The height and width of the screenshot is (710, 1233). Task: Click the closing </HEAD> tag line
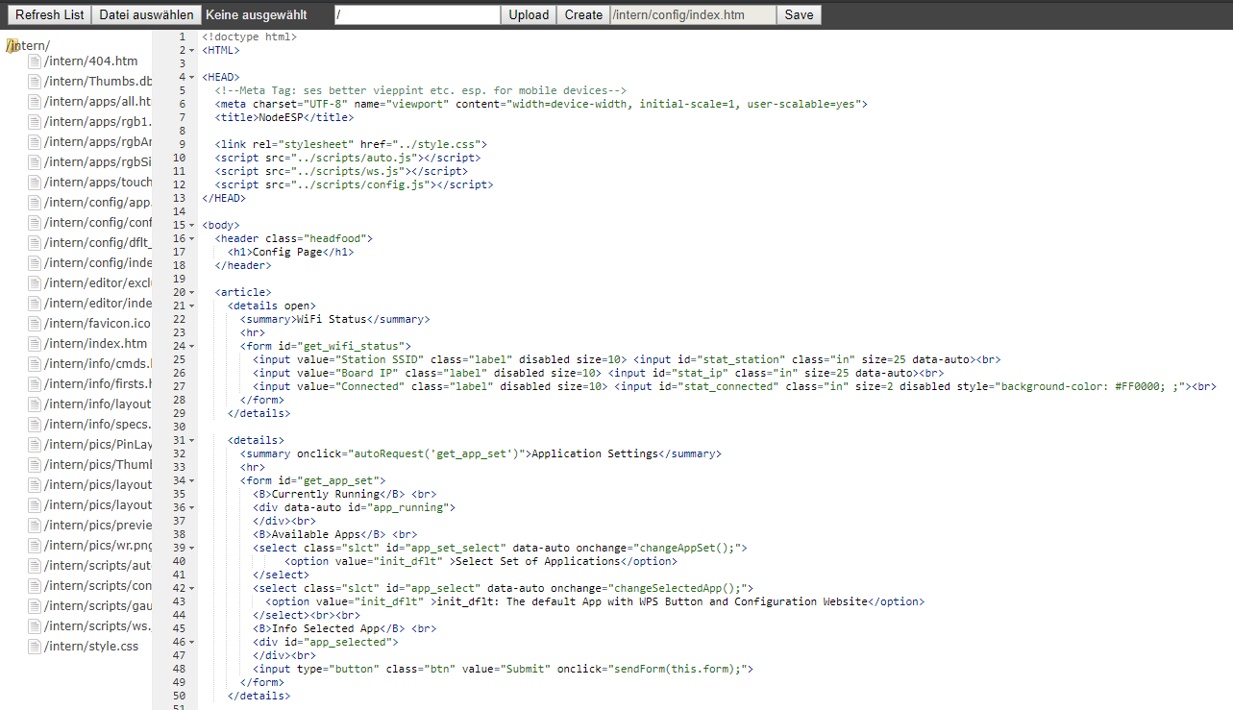[224, 198]
